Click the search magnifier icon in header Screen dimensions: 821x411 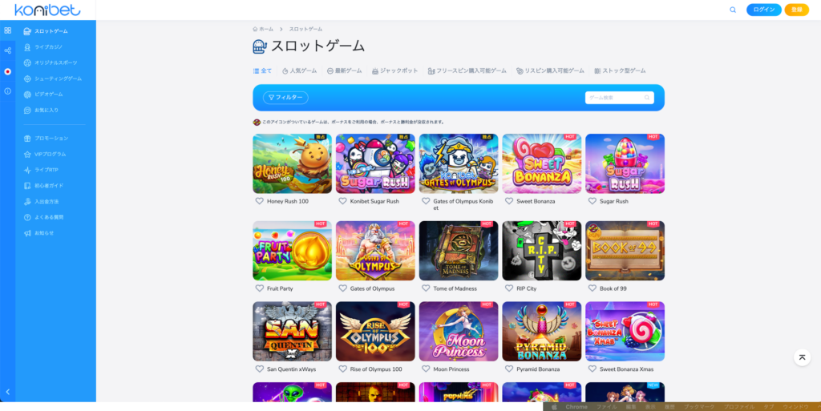pos(733,10)
